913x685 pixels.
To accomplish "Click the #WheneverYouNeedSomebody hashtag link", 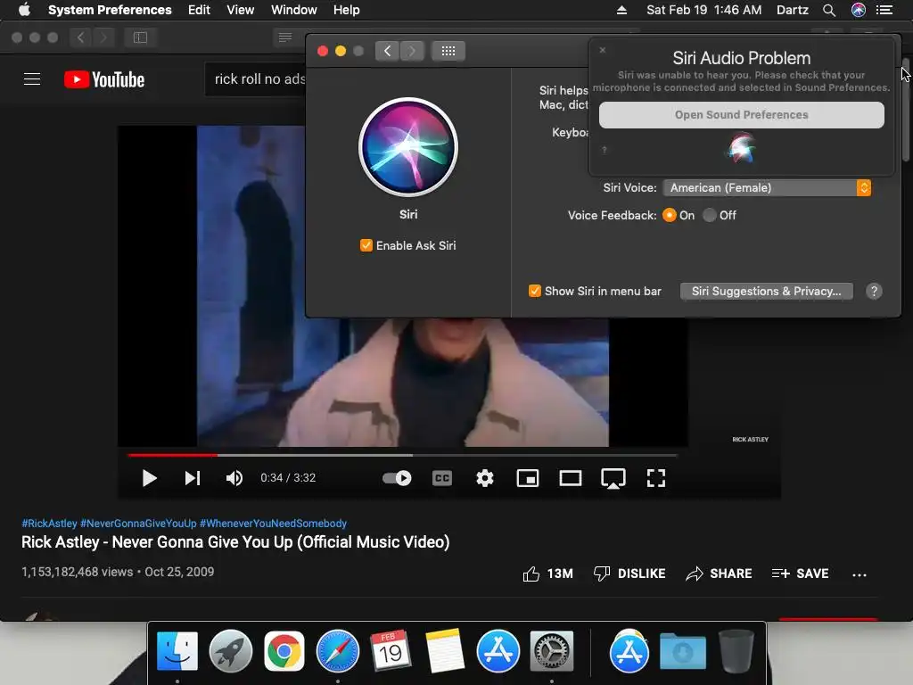I will (x=273, y=523).
